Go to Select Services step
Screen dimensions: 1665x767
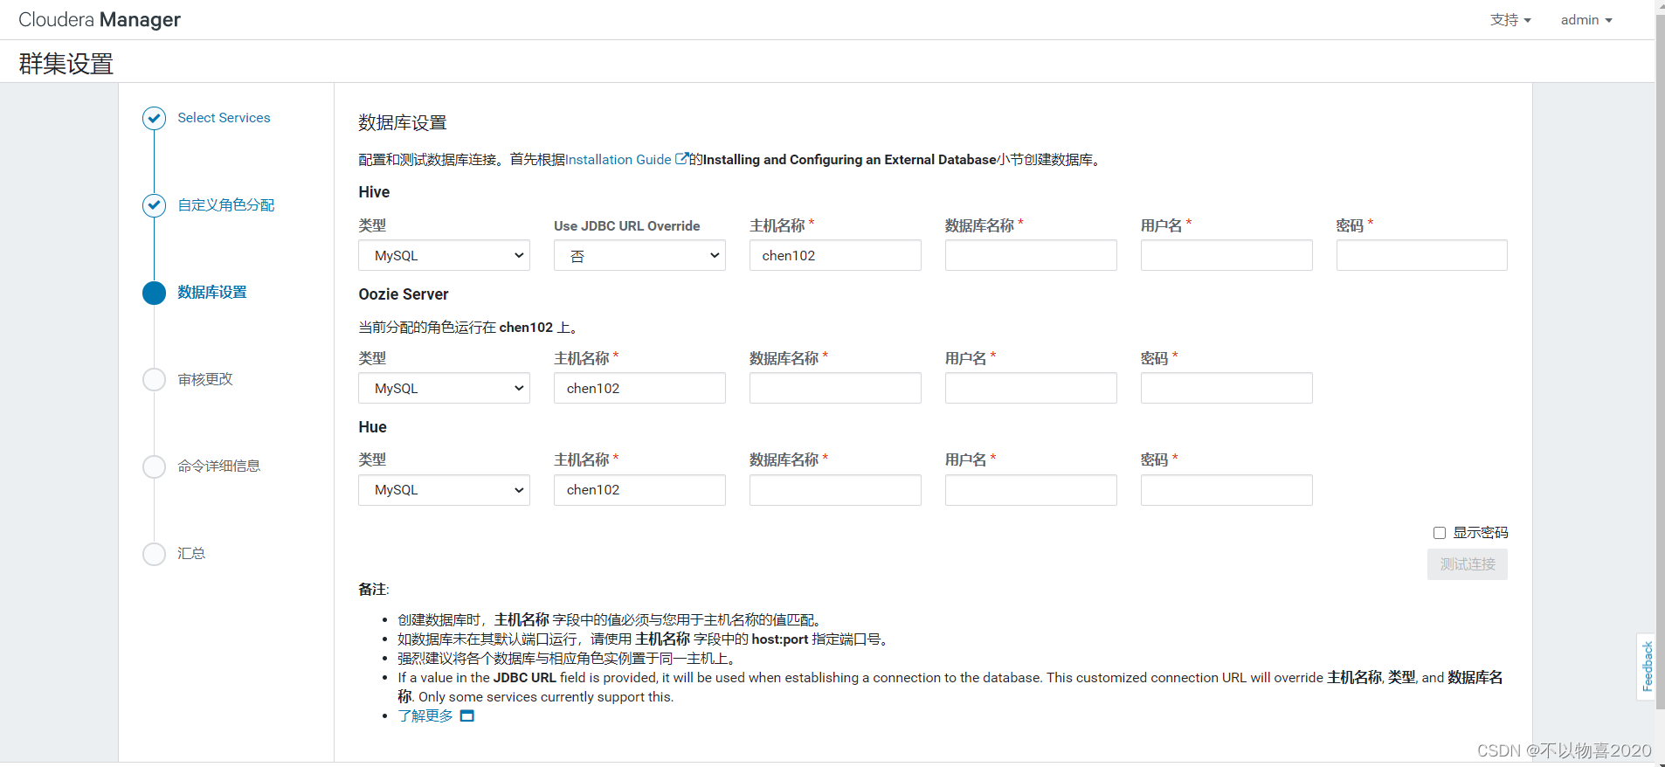point(224,118)
